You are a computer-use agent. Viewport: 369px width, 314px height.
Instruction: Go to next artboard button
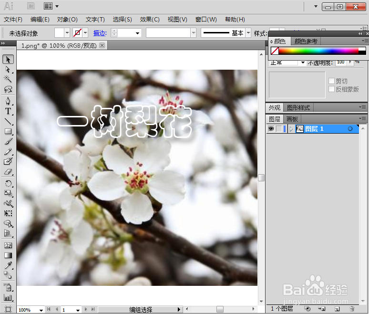(x=86, y=309)
